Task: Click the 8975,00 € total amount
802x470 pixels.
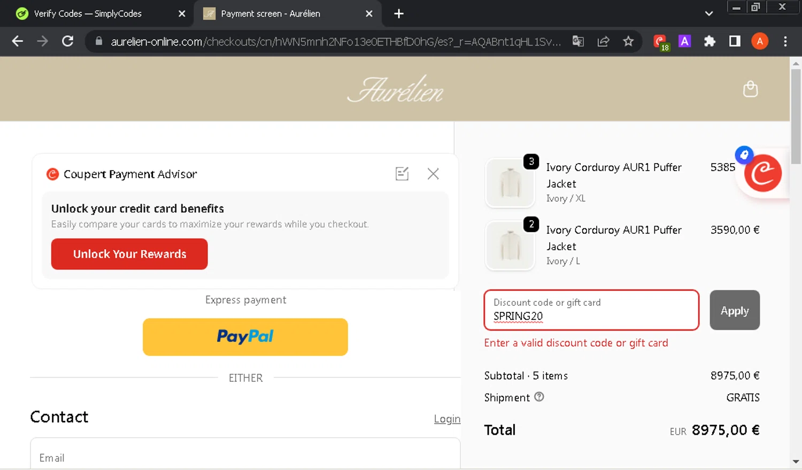Action: [x=725, y=430]
